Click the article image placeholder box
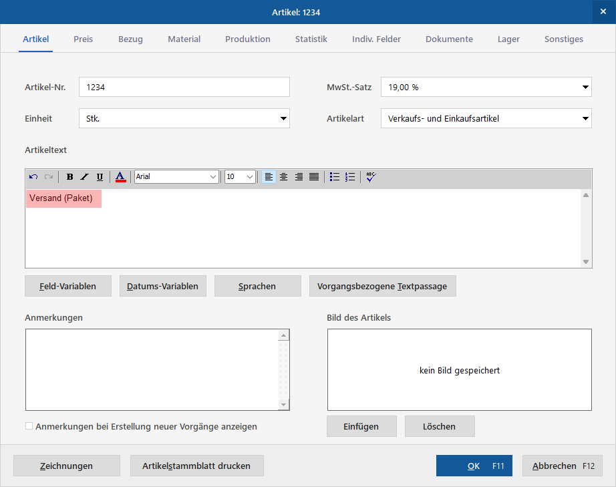The height and width of the screenshot is (487, 616). coord(460,369)
